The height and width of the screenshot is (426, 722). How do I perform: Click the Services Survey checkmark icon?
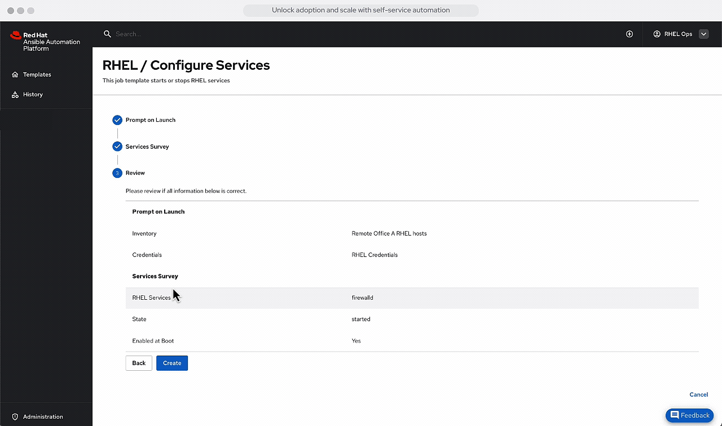click(x=117, y=147)
